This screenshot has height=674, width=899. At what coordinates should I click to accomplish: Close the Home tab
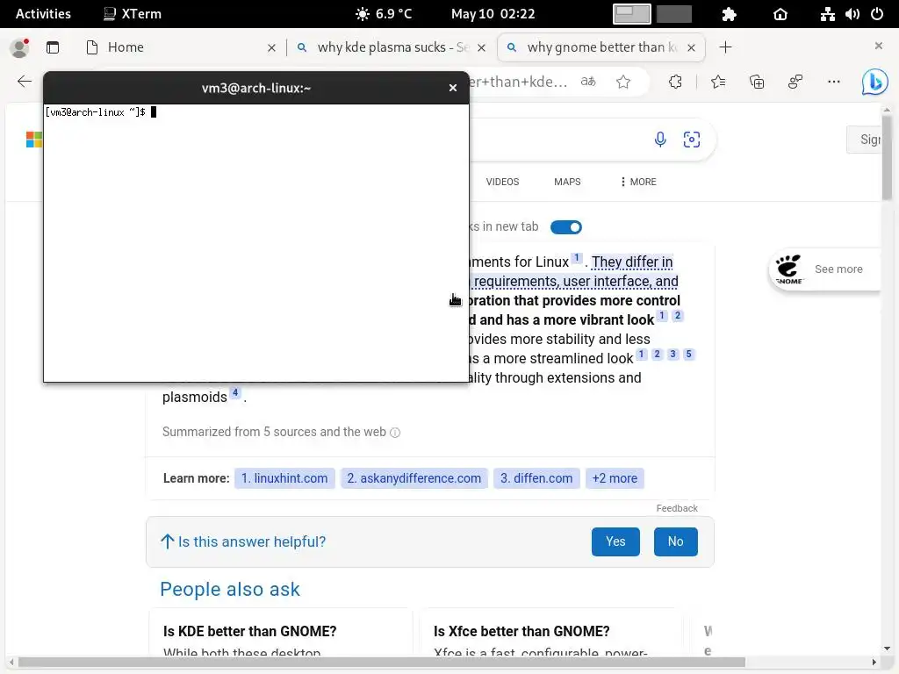(x=271, y=47)
